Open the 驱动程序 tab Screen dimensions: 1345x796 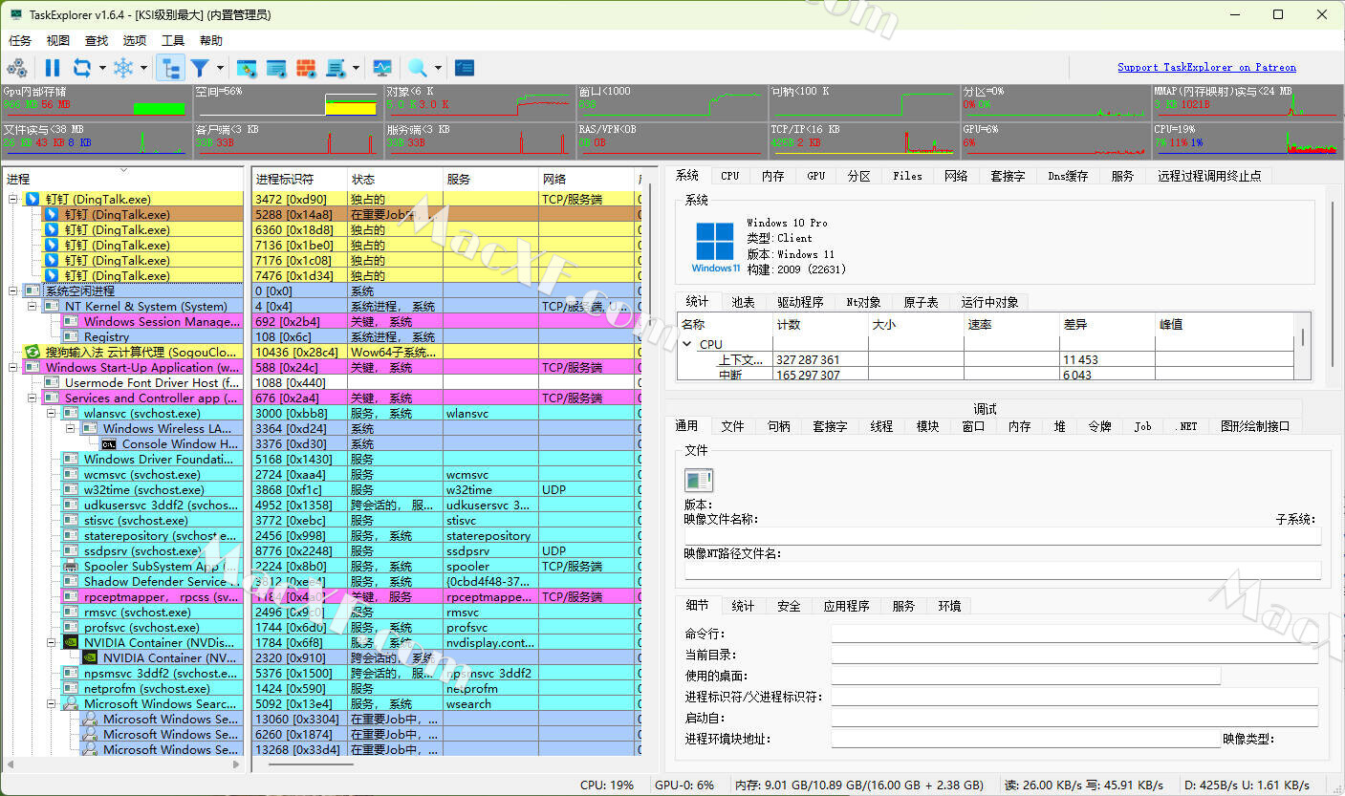pyautogui.click(x=800, y=302)
